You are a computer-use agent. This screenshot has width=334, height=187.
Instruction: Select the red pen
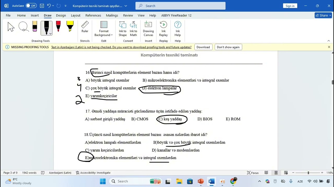click(58, 27)
